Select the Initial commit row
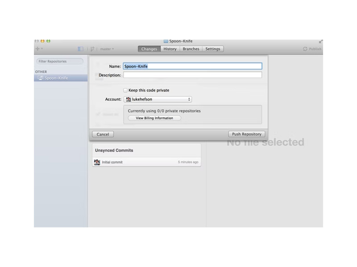The image size is (357, 267). pyautogui.click(x=147, y=162)
